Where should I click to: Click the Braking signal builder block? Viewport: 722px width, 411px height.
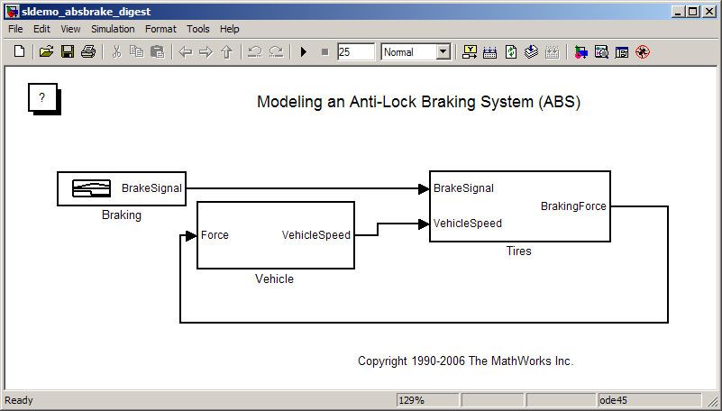121,188
